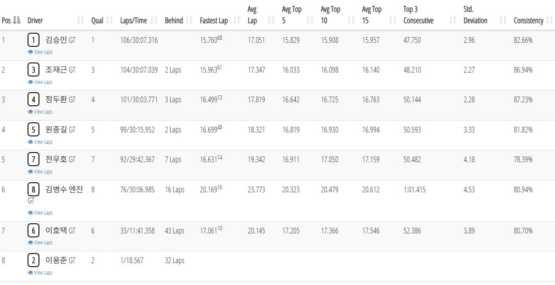Sort by Qual column arrows

(110, 20)
